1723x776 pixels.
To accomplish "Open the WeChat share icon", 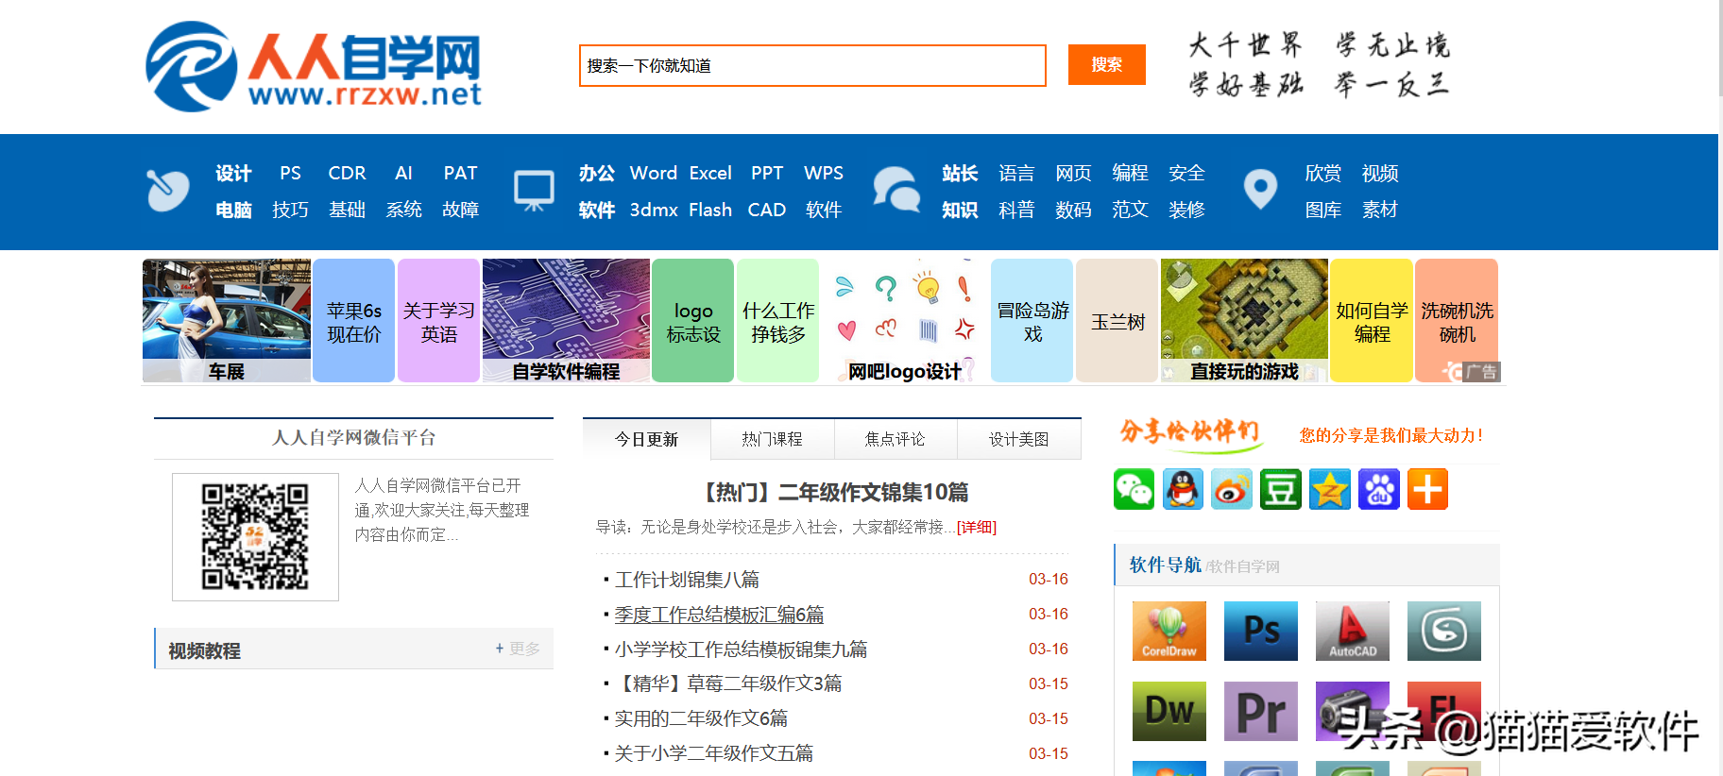I will pyautogui.click(x=1134, y=489).
